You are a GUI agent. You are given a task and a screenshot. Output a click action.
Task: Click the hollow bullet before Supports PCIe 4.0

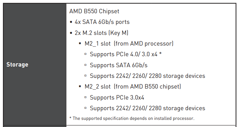click(85, 54)
